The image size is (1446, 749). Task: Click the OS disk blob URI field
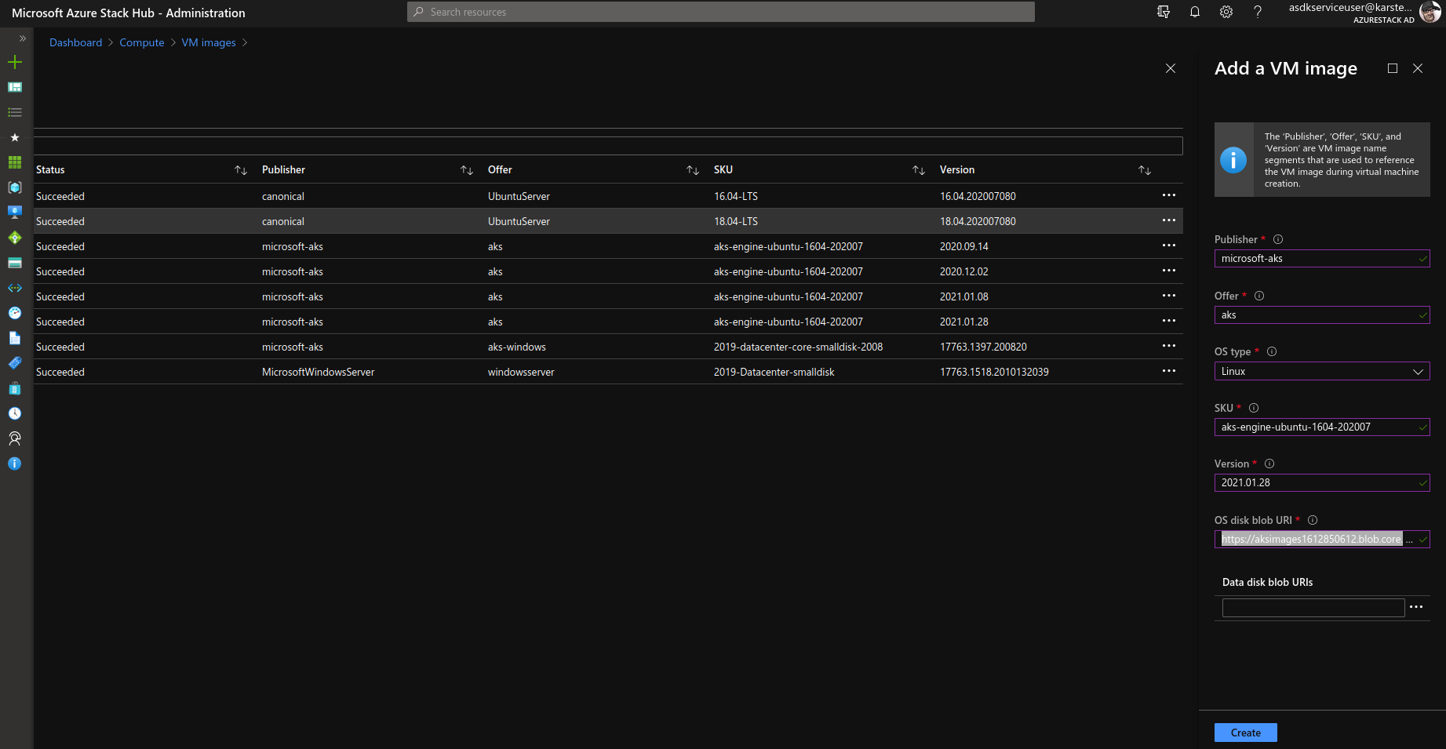[x=1322, y=540]
